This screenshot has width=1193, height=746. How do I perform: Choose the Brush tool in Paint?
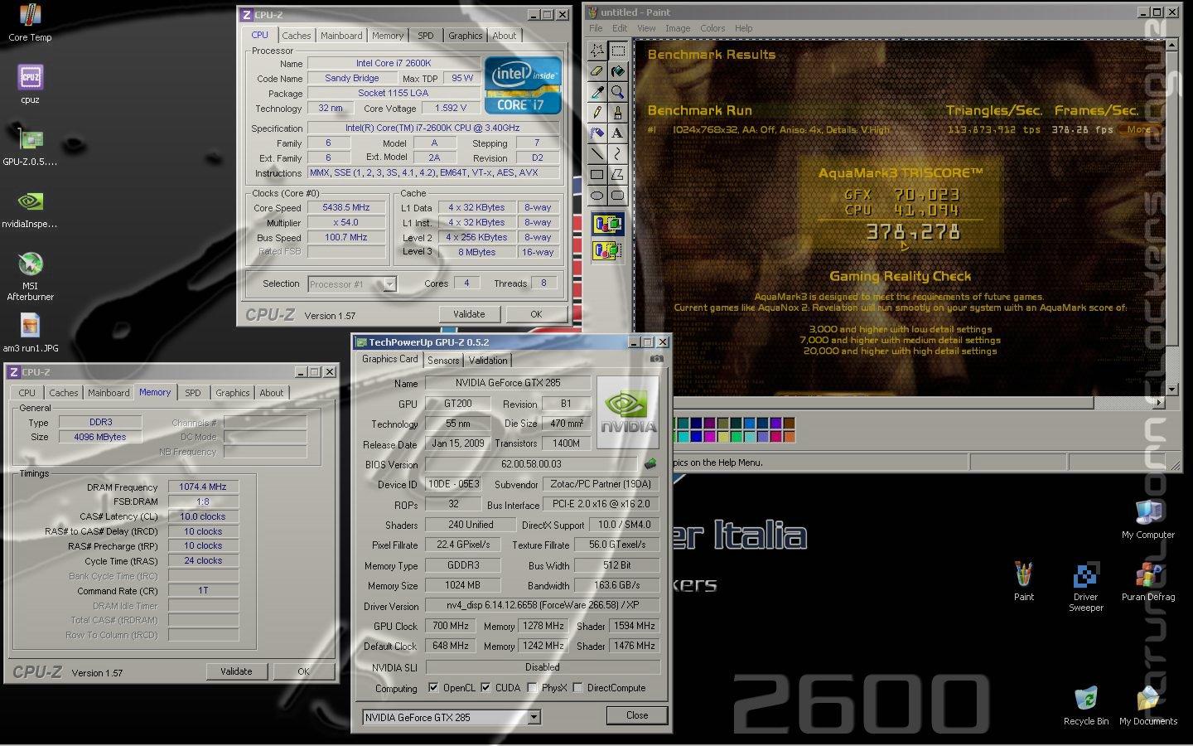tap(617, 113)
